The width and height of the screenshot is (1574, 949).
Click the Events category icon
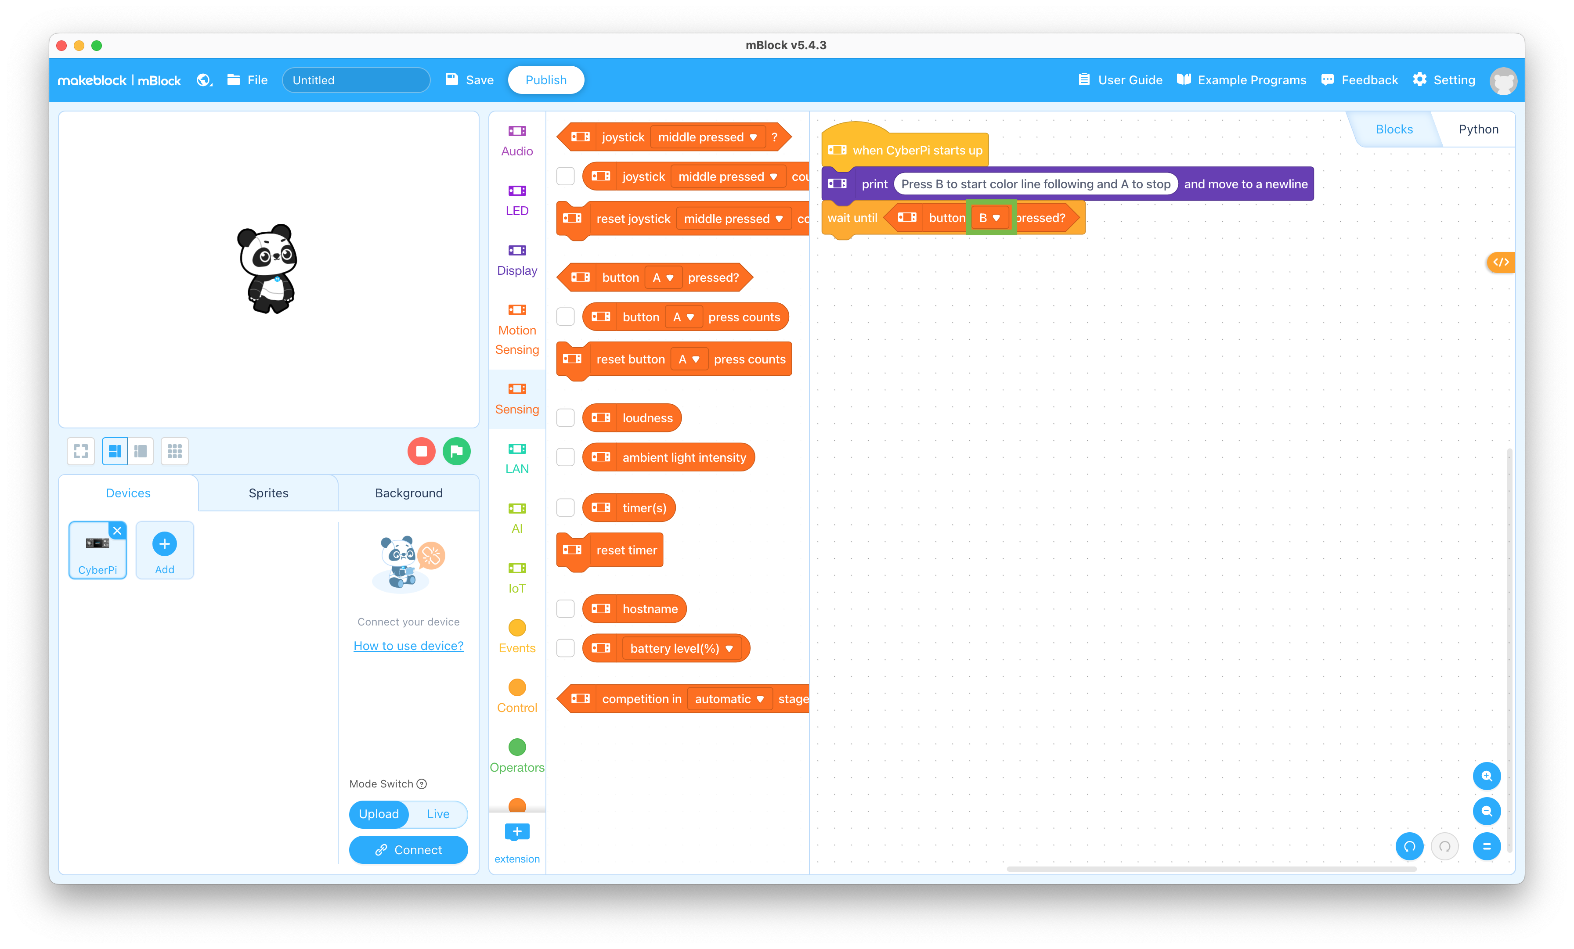pos(516,628)
